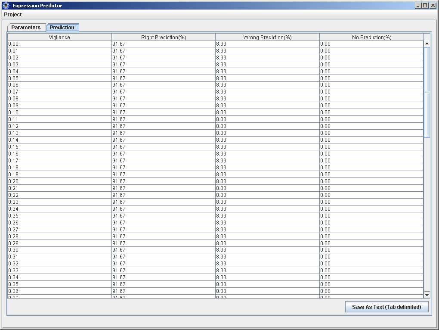Select vigilance cell 0.11
The height and width of the screenshot is (330, 439).
coord(59,119)
